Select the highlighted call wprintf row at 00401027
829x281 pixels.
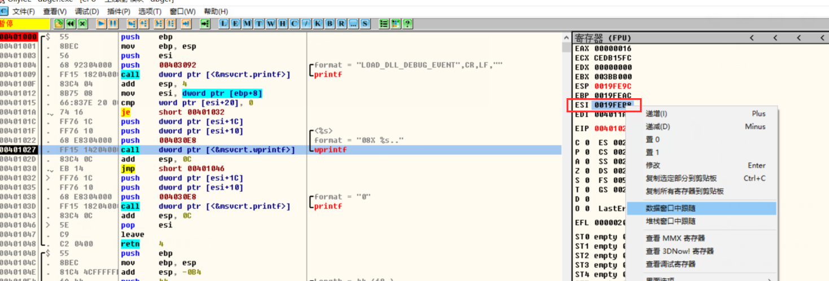[x=280, y=150]
